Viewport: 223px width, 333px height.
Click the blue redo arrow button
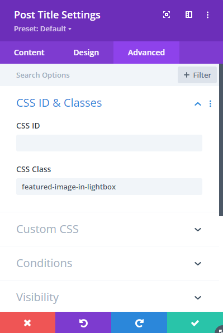click(139, 322)
